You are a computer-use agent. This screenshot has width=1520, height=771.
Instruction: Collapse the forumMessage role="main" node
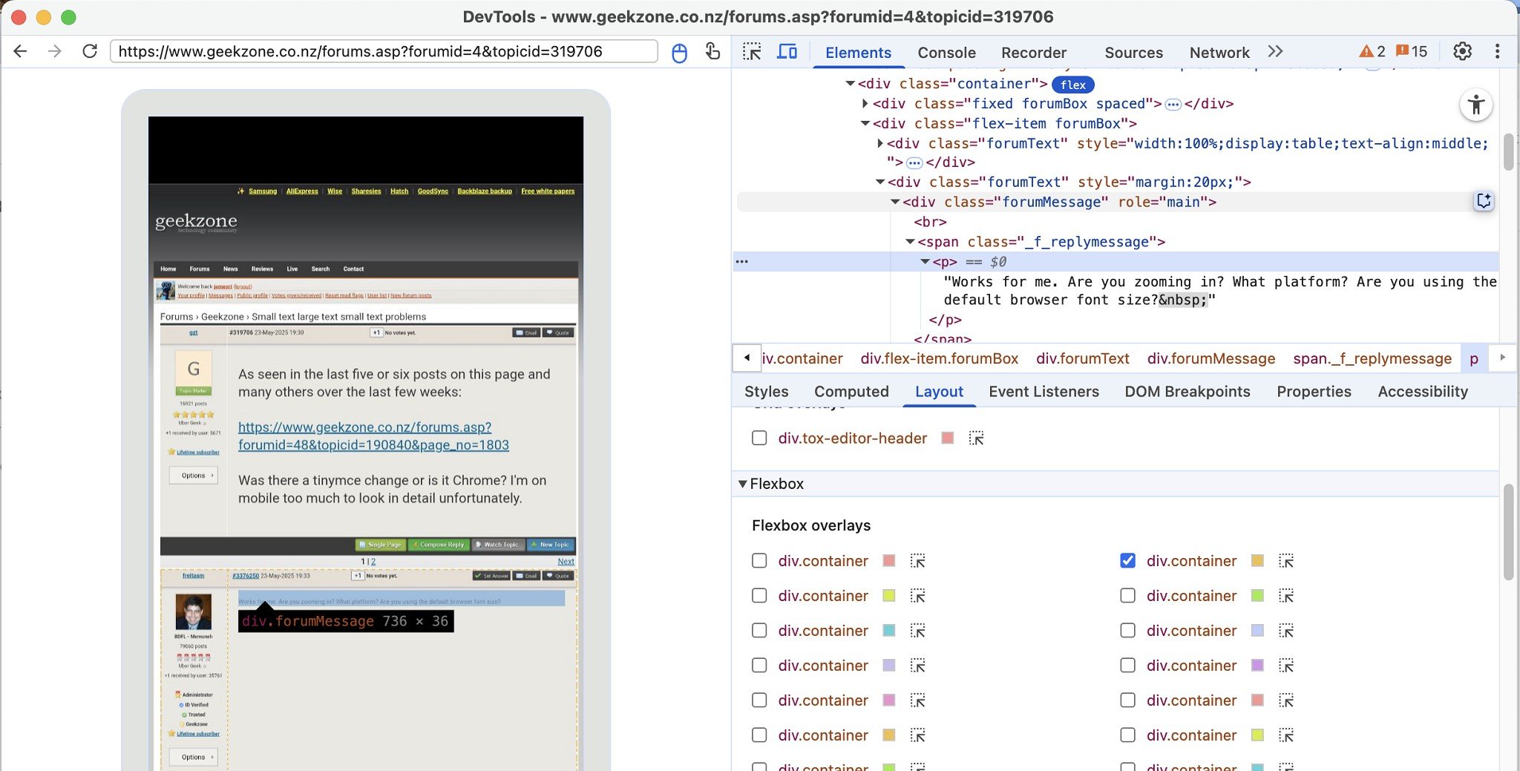coord(895,202)
